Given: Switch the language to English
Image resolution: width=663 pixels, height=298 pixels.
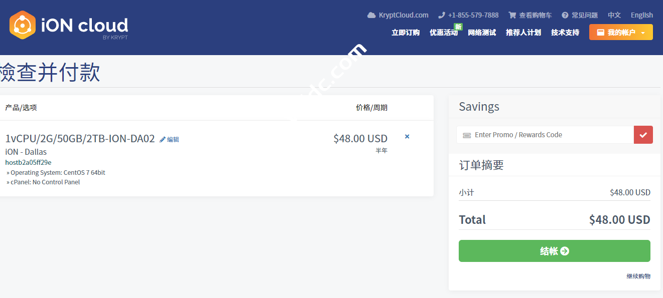Looking at the screenshot, I should tap(642, 15).
